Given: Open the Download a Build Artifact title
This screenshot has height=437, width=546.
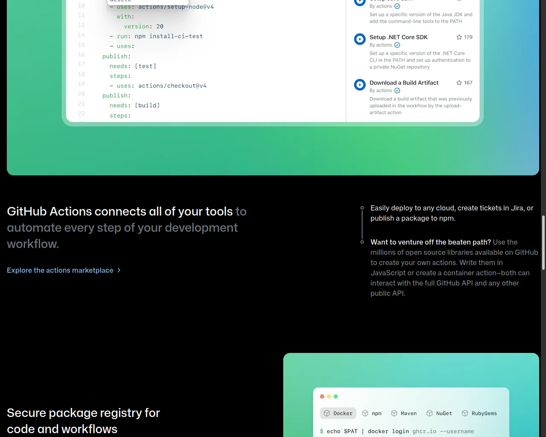Looking at the screenshot, I should pyautogui.click(x=404, y=83).
